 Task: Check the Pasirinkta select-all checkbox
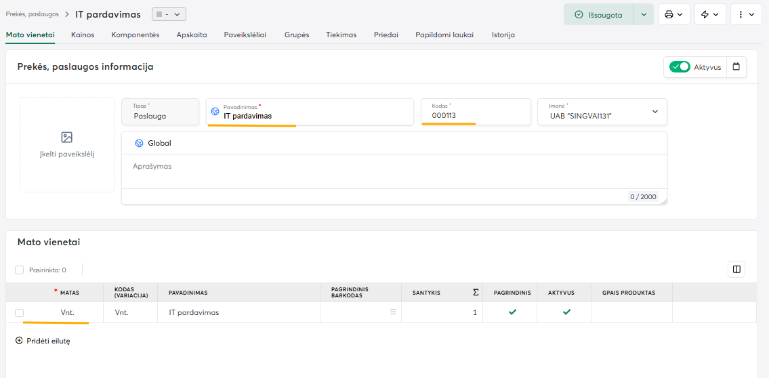pos(20,270)
